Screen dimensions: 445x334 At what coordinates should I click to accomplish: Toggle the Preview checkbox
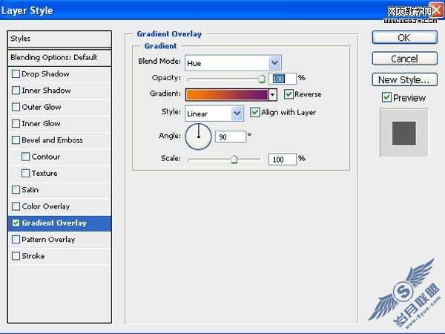pos(386,98)
